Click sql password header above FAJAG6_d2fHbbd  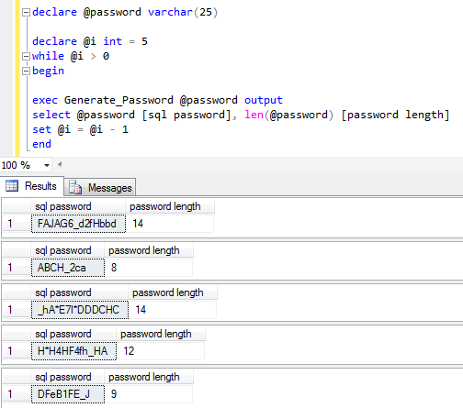[78, 206]
